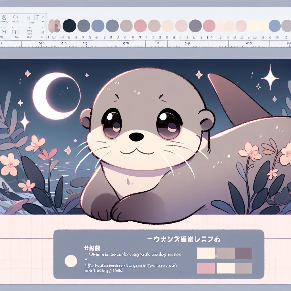Screen dimensions: 291x291
Task: Click the circular tool icon in the toolbar's top-left corner
Action: point(4,18)
